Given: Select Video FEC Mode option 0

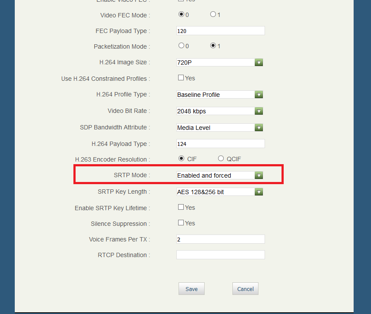Looking at the screenshot, I should coord(181,14).
